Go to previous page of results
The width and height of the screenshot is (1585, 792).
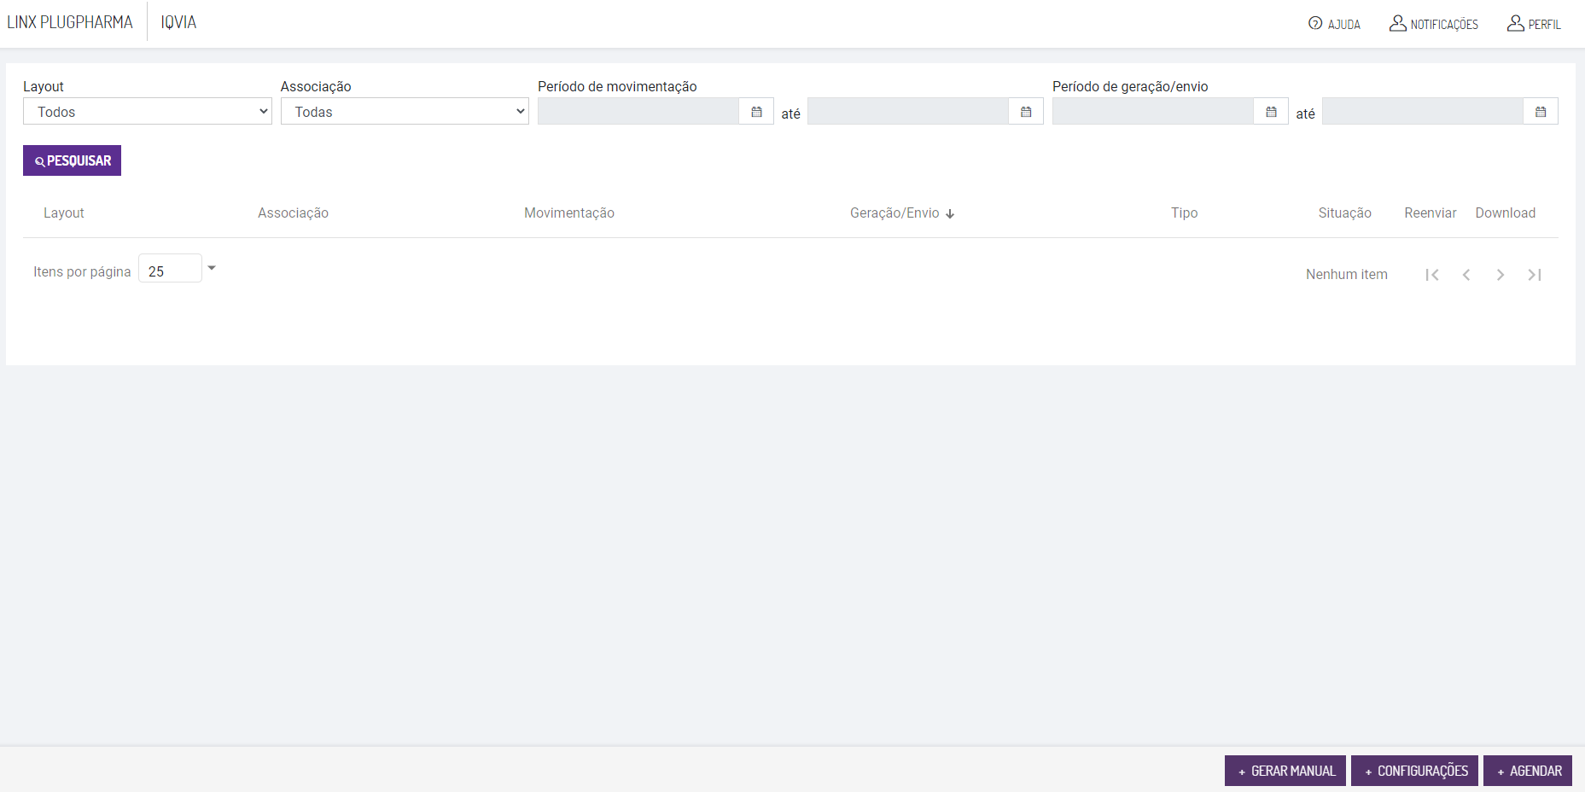pos(1466,275)
